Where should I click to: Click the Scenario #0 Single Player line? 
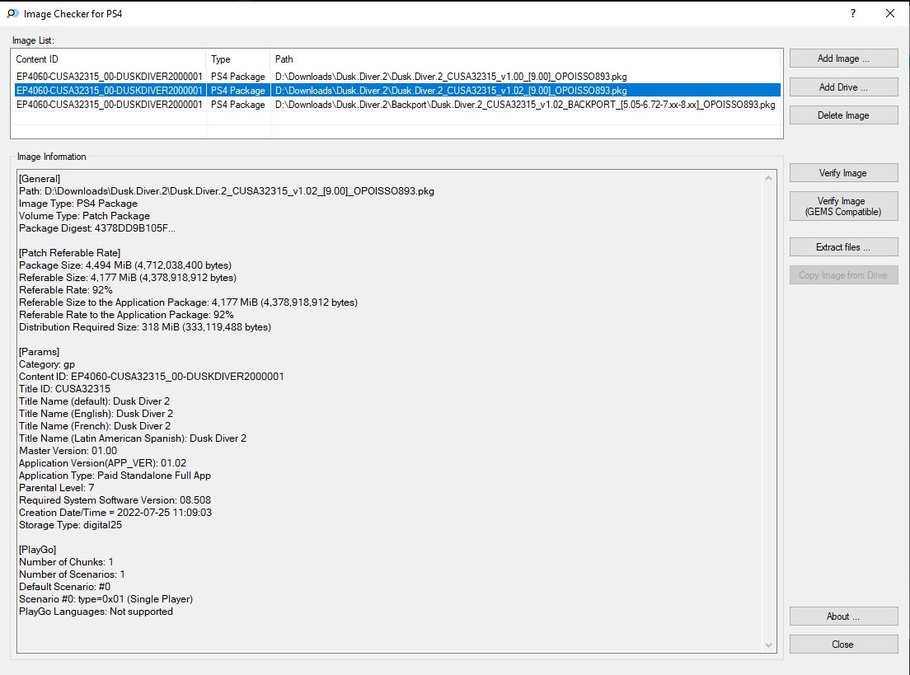pos(106,599)
